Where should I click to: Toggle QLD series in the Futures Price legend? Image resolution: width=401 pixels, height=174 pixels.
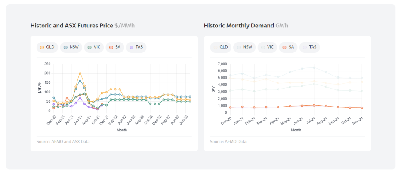pyautogui.click(x=47, y=47)
